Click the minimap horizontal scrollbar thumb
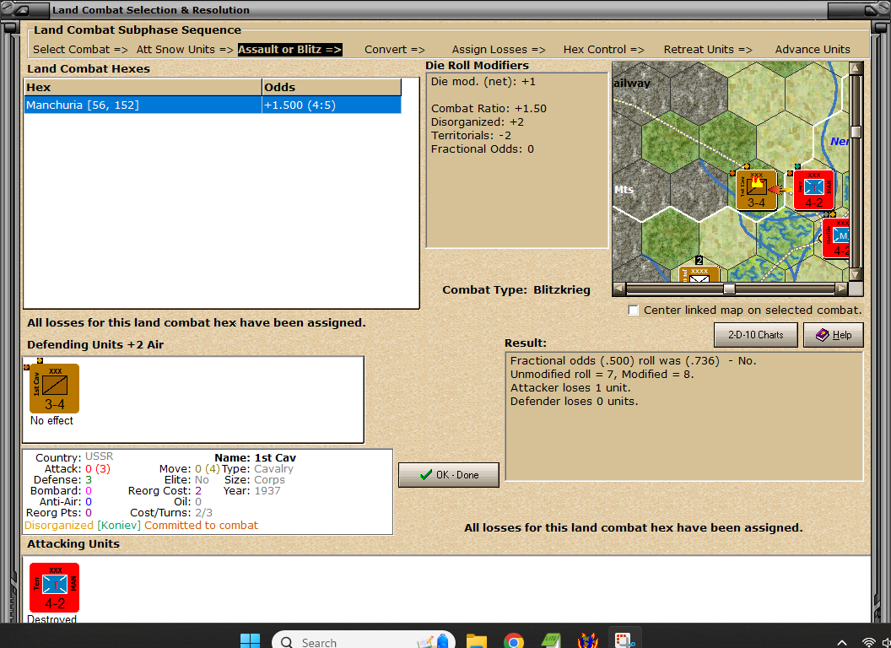Screen dimensions: 891x648 click(x=729, y=289)
